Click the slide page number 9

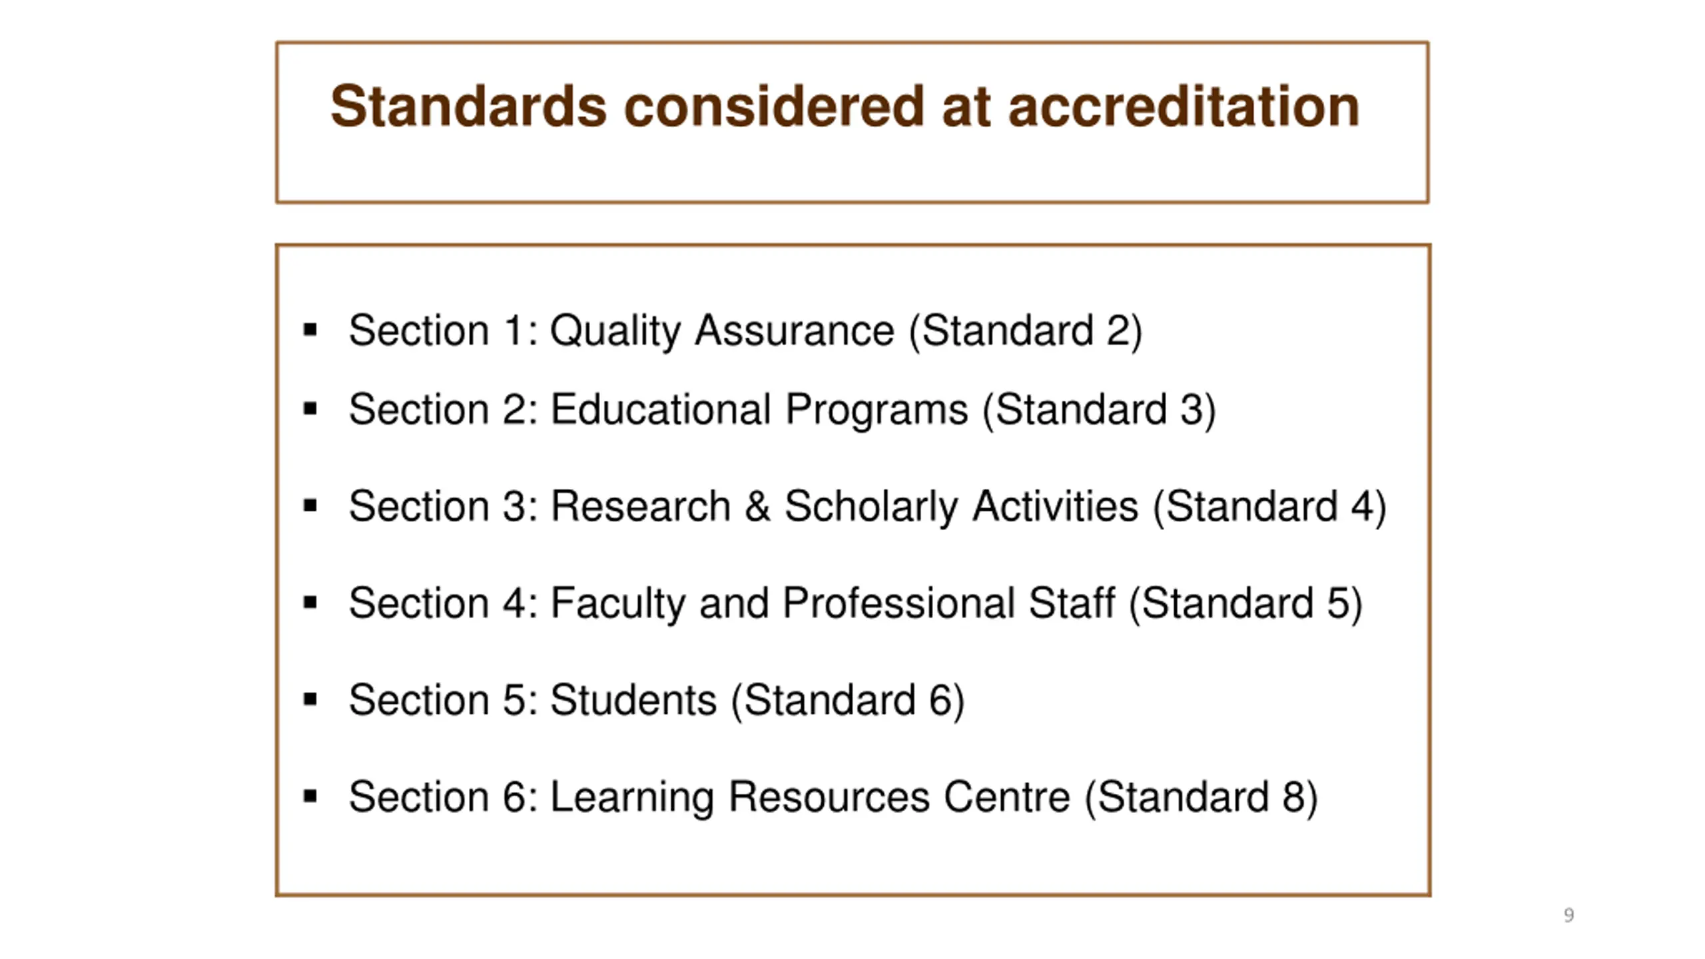[1568, 915]
